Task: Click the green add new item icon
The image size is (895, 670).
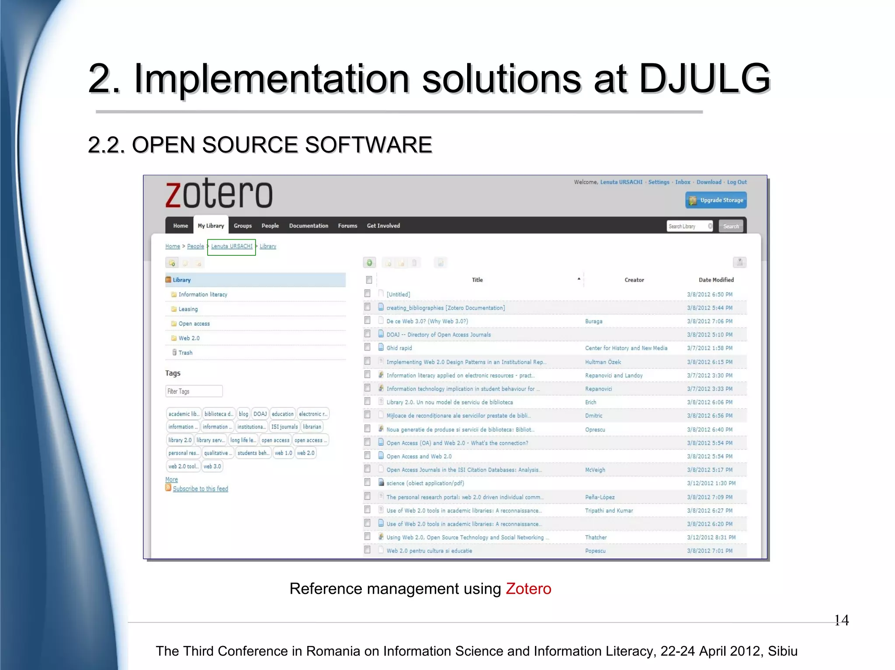Action: pyautogui.click(x=369, y=263)
